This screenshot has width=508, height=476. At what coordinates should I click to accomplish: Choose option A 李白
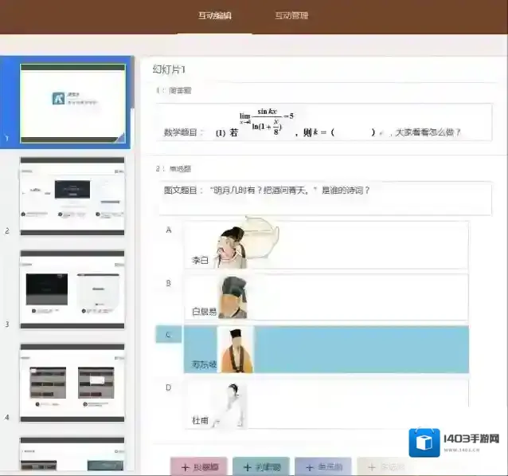(x=326, y=246)
